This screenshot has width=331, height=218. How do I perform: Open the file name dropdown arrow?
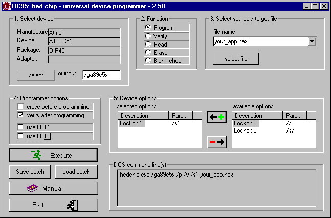pos(312,41)
